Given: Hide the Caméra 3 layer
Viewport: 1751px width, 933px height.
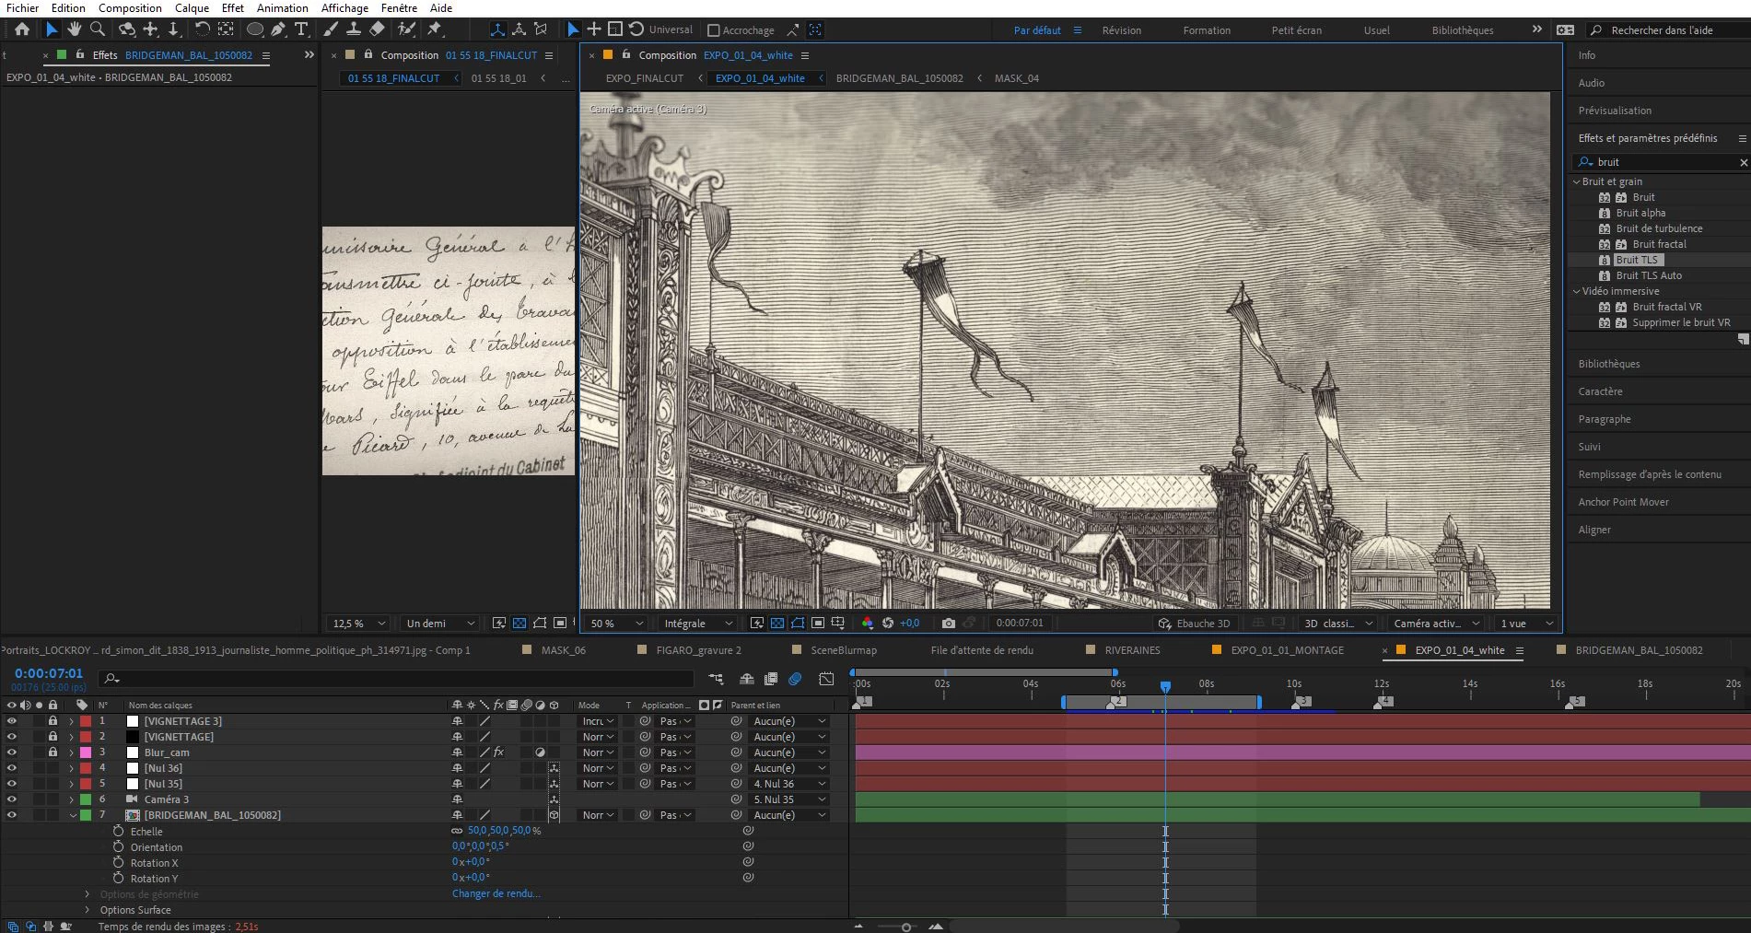Looking at the screenshot, I should [x=11, y=799].
